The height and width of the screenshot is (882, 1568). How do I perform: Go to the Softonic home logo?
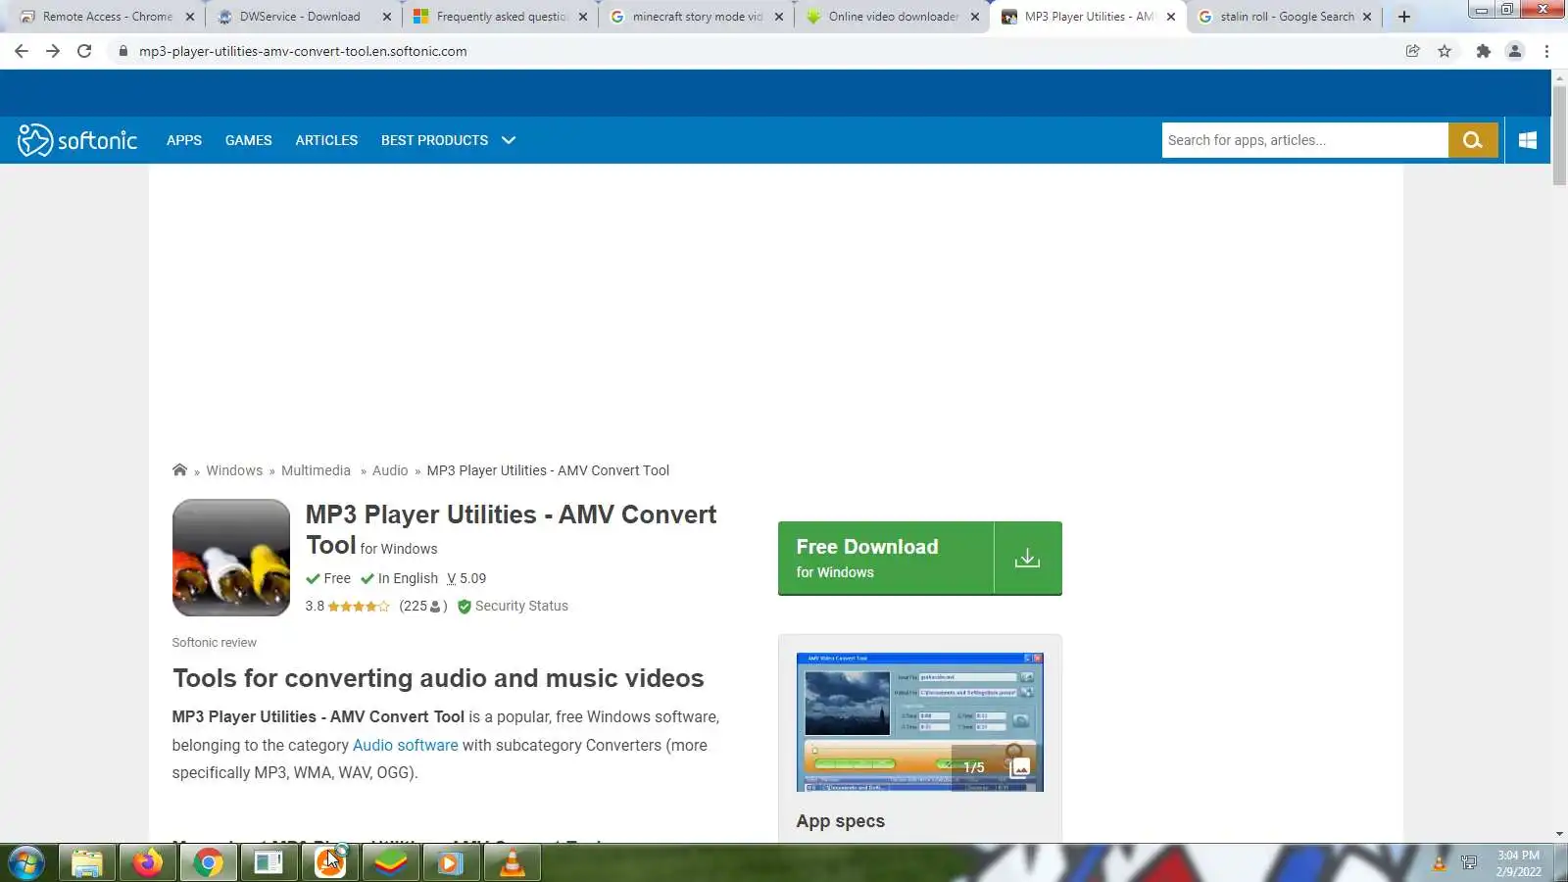pos(77,140)
